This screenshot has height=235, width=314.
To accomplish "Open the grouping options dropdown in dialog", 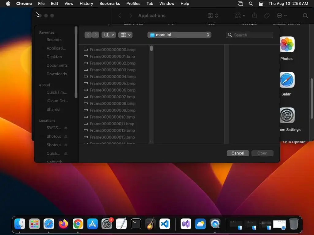I will (125, 35).
